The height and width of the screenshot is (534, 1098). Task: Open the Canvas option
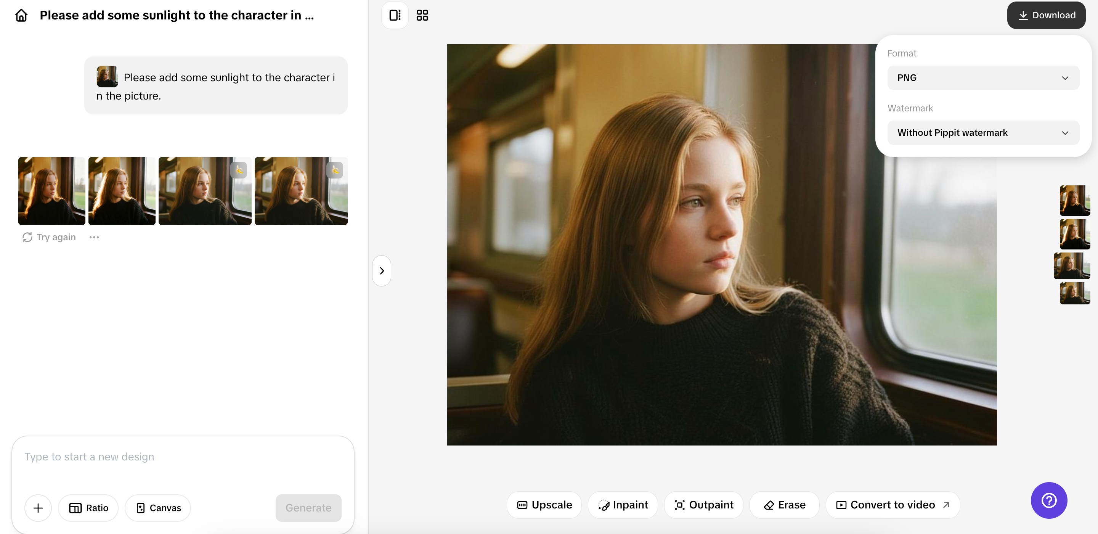(158, 508)
